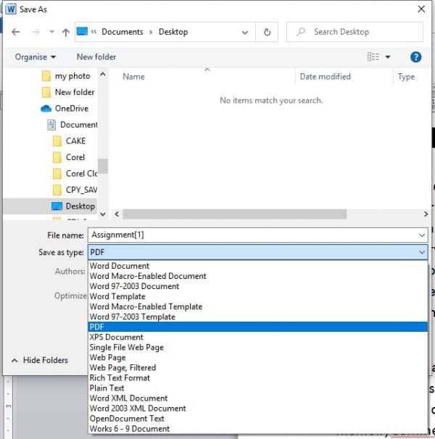435x439 pixels.
Task: Select Documents in the navigation tree
Action: [x=72, y=125]
